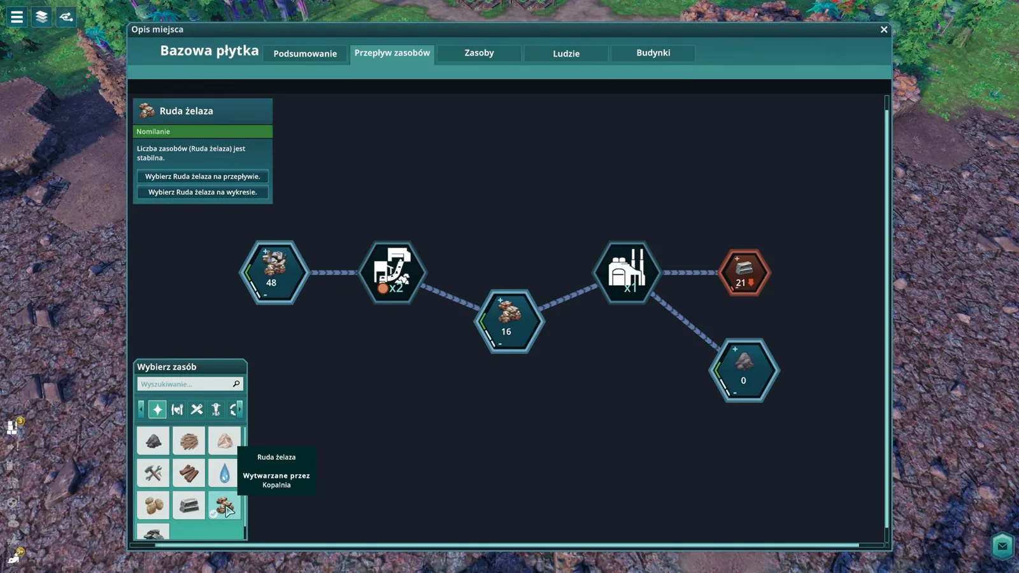Viewport: 1019px width, 573px height.
Task: Choose the iron ingots resource tile
Action: (x=189, y=506)
